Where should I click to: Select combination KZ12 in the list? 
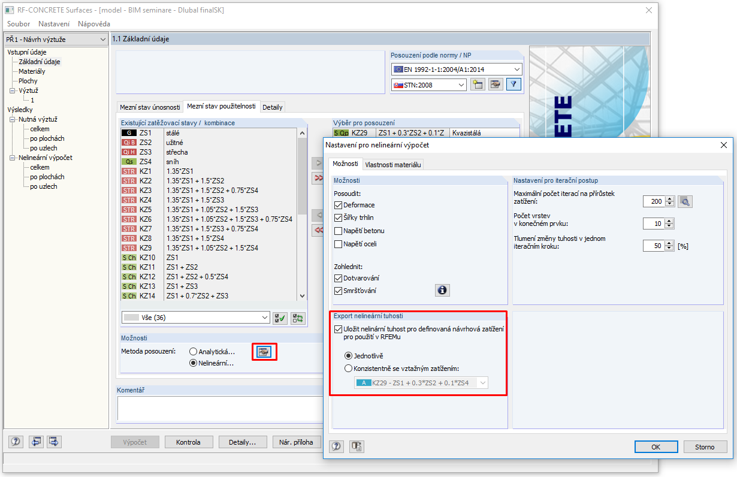[209, 277]
